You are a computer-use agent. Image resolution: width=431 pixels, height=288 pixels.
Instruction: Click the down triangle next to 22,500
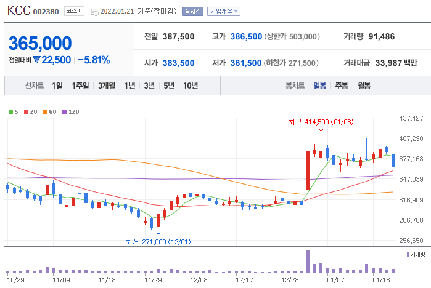pos(36,60)
